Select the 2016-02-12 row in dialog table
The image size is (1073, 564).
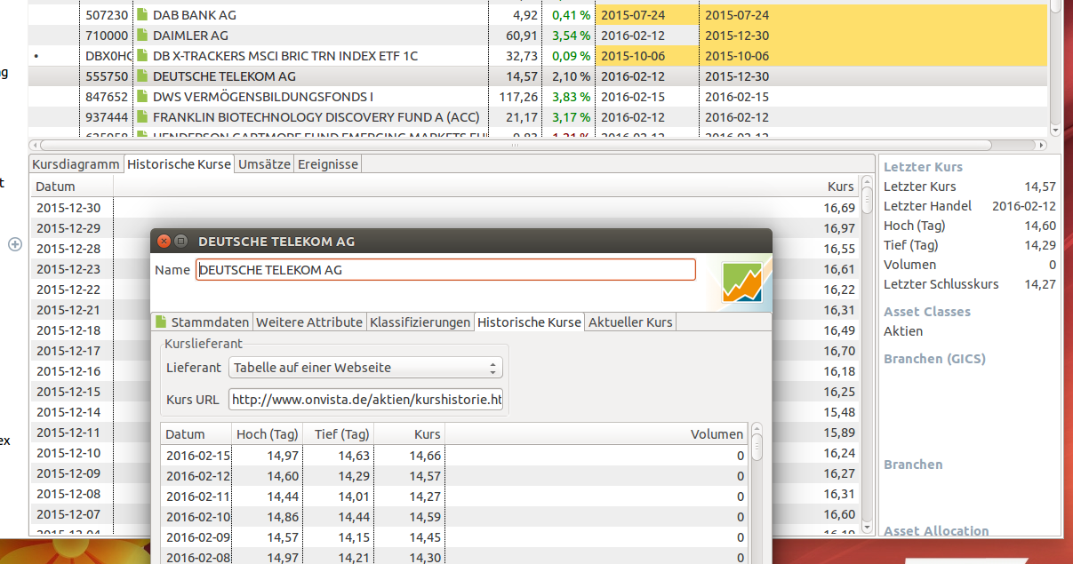(x=454, y=476)
